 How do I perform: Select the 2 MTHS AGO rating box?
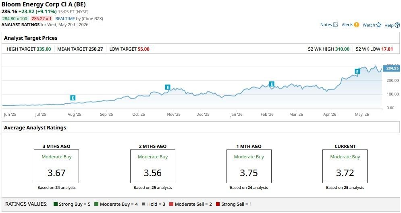pos(153,166)
